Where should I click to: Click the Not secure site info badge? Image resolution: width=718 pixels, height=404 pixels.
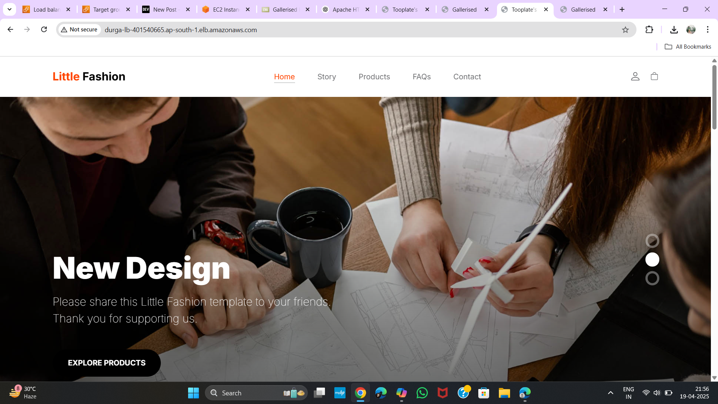click(79, 30)
